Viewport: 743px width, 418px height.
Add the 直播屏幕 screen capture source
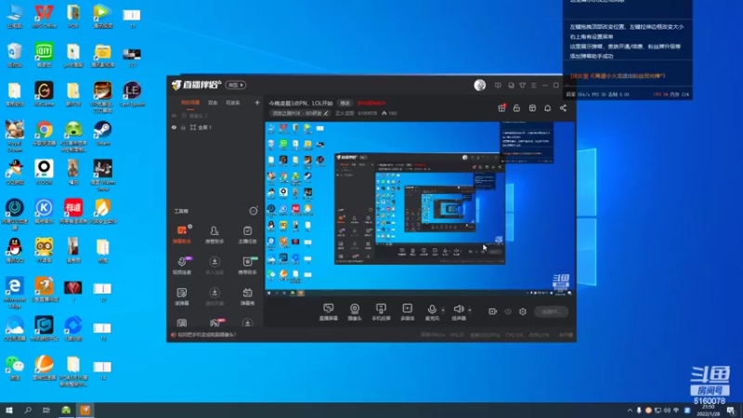[x=329, y=312]
